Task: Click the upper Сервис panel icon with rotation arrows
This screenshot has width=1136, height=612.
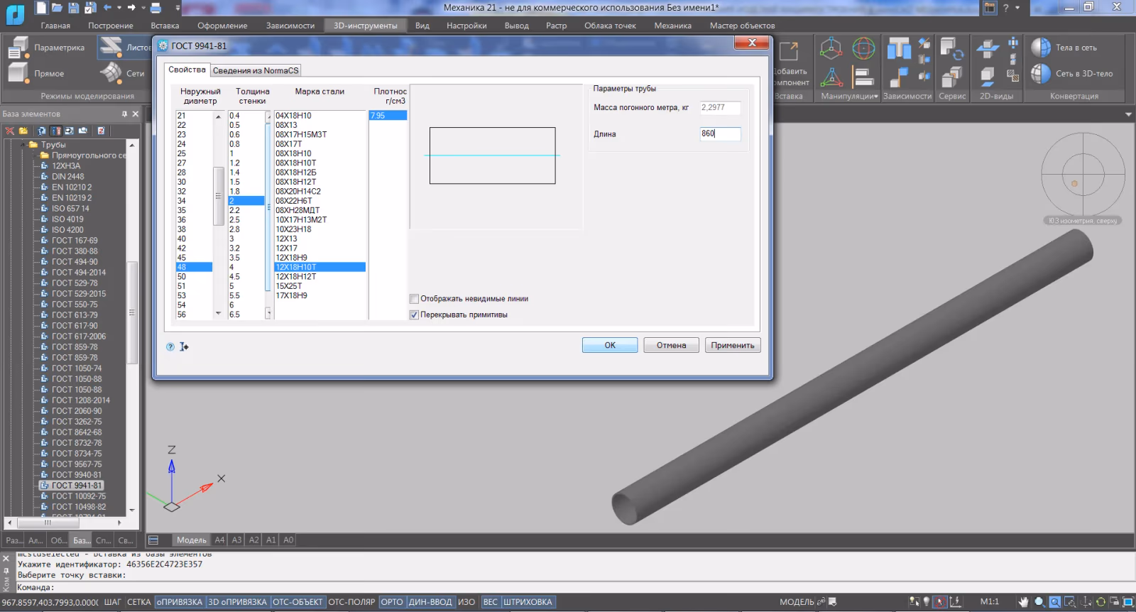Action: (951, 48)
